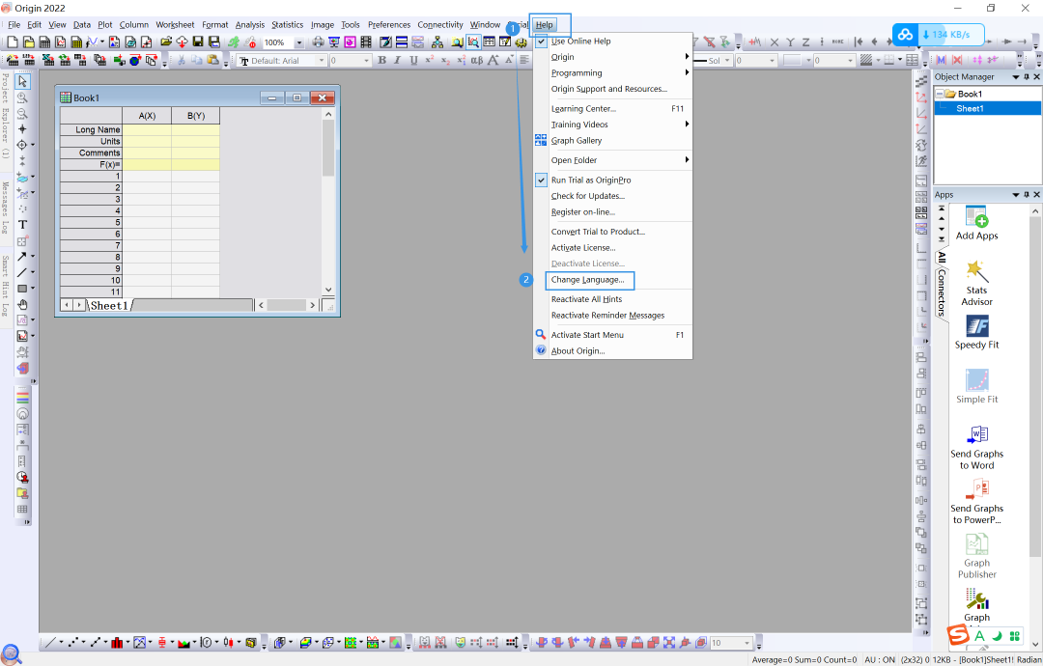The image size is (1043, 666).
Task: Open the zoom percentage dropdown
Action: tap(298, 42)
